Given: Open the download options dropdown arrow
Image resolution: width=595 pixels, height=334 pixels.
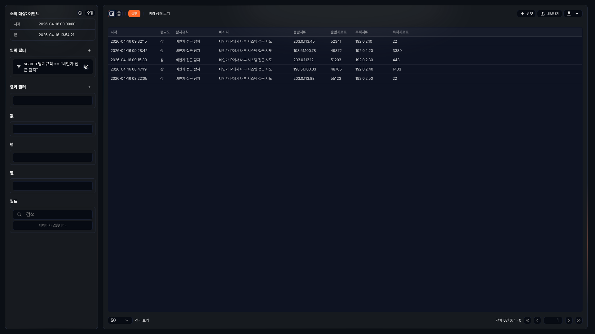Looking at the screenshot, I should click(x=577, y=14).
